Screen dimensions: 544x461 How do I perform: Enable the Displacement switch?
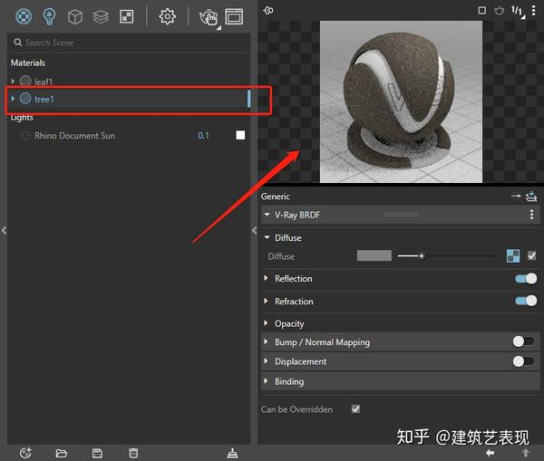point(523,361)
